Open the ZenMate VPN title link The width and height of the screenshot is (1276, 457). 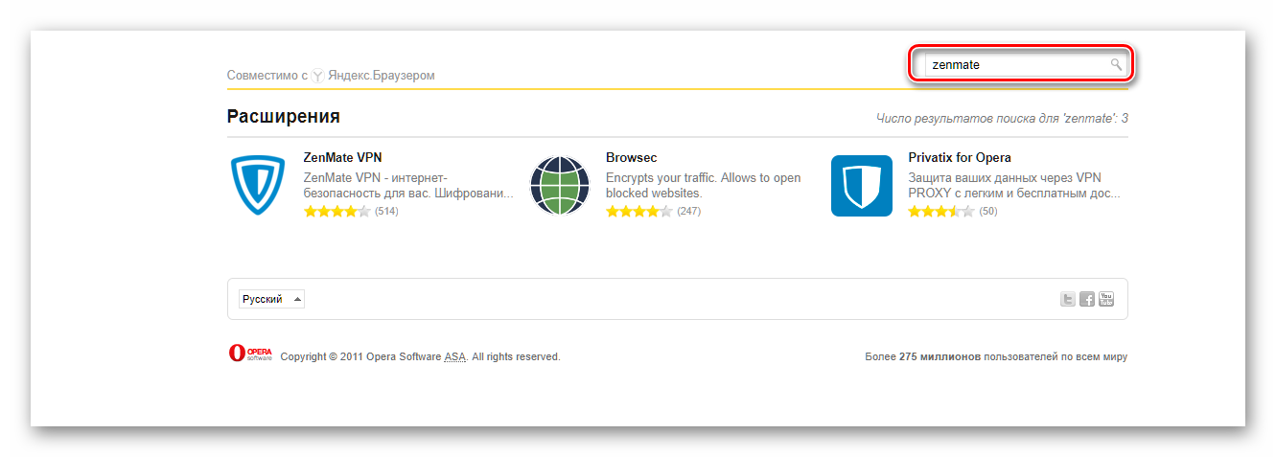[343, 157]
